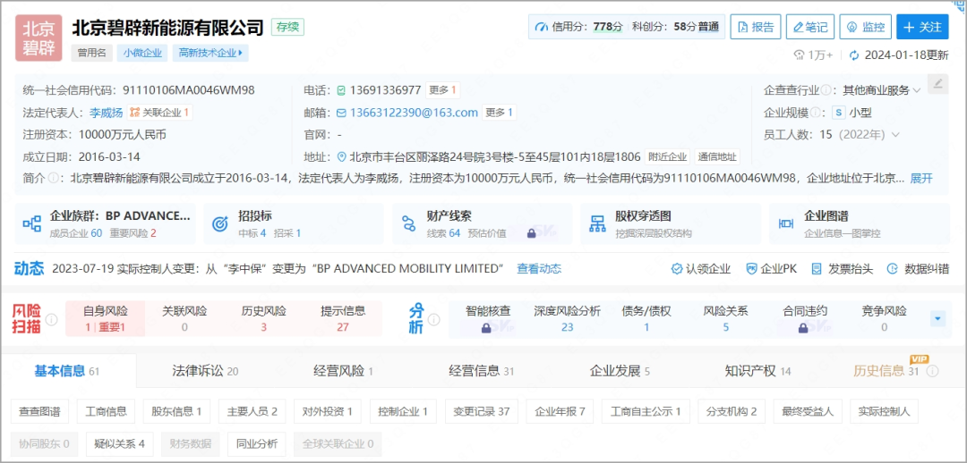Switch to 经营信息 tab
Viewport: 967px width, 463px height.
[x=482, y=371]
